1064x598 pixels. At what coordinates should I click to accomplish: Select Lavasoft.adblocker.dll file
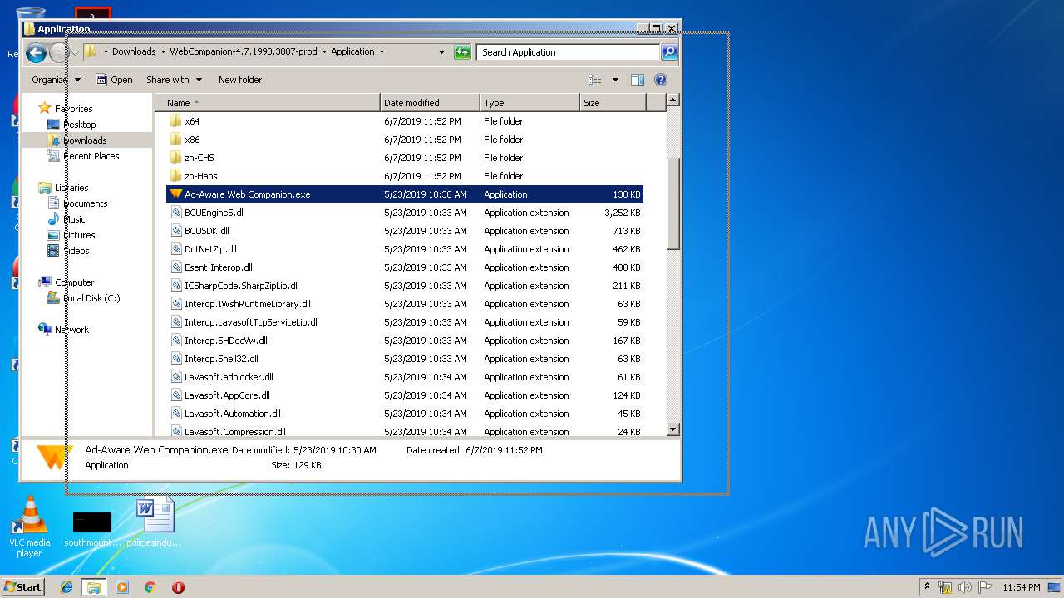point(405,377)
